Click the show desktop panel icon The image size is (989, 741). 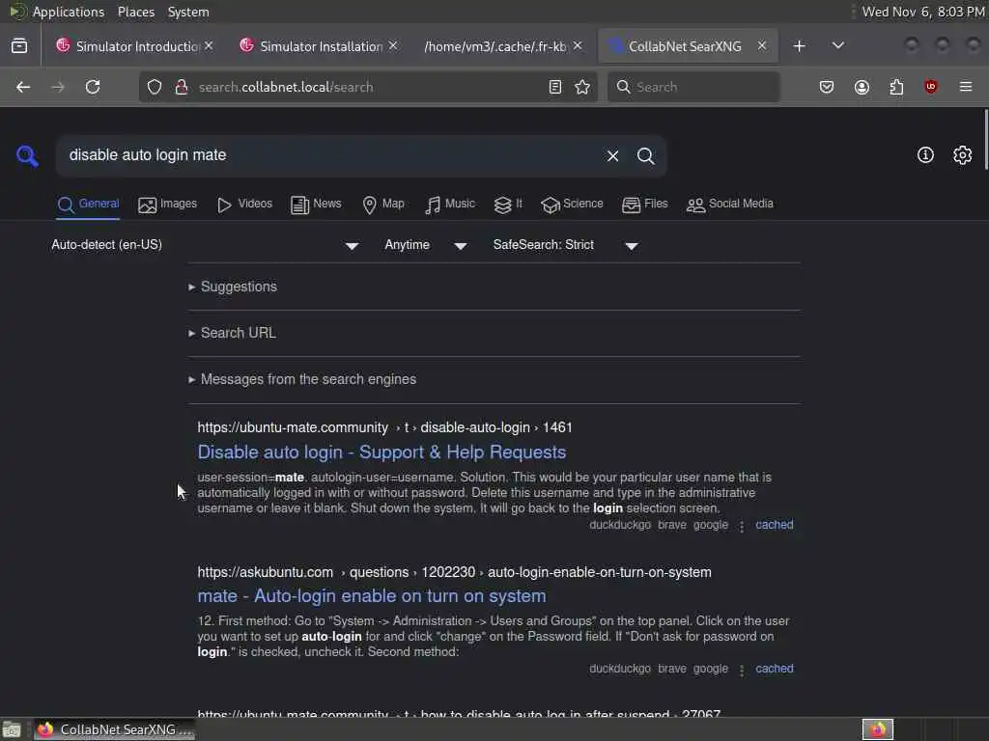coord(12,730)
